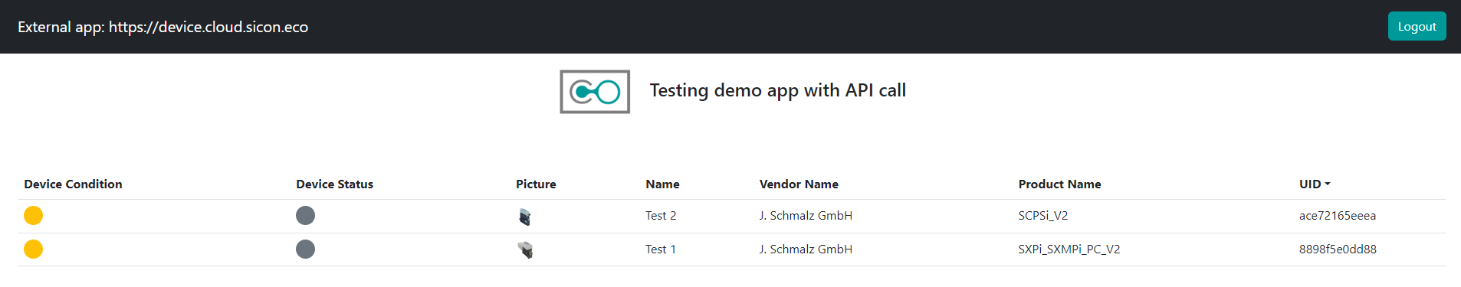The width and height of the screenshot is (1461, 287).
Task: Click the Name column header
Action: pyautogui.click(x=662, y=184)
